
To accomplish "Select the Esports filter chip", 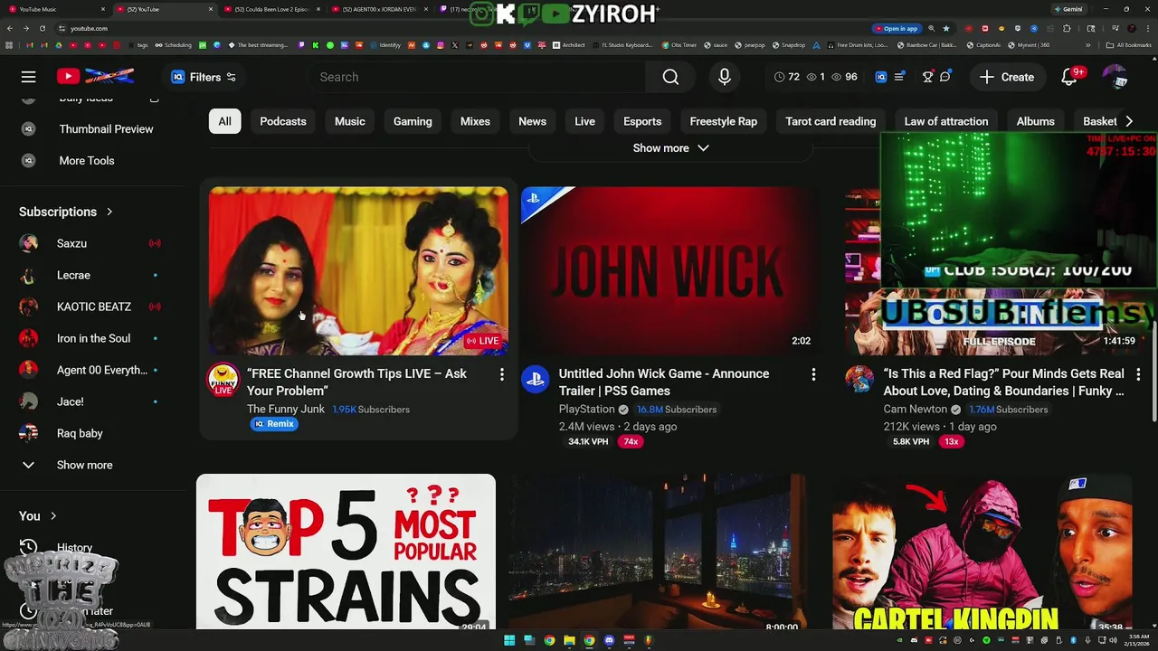I will pos(642,121).
